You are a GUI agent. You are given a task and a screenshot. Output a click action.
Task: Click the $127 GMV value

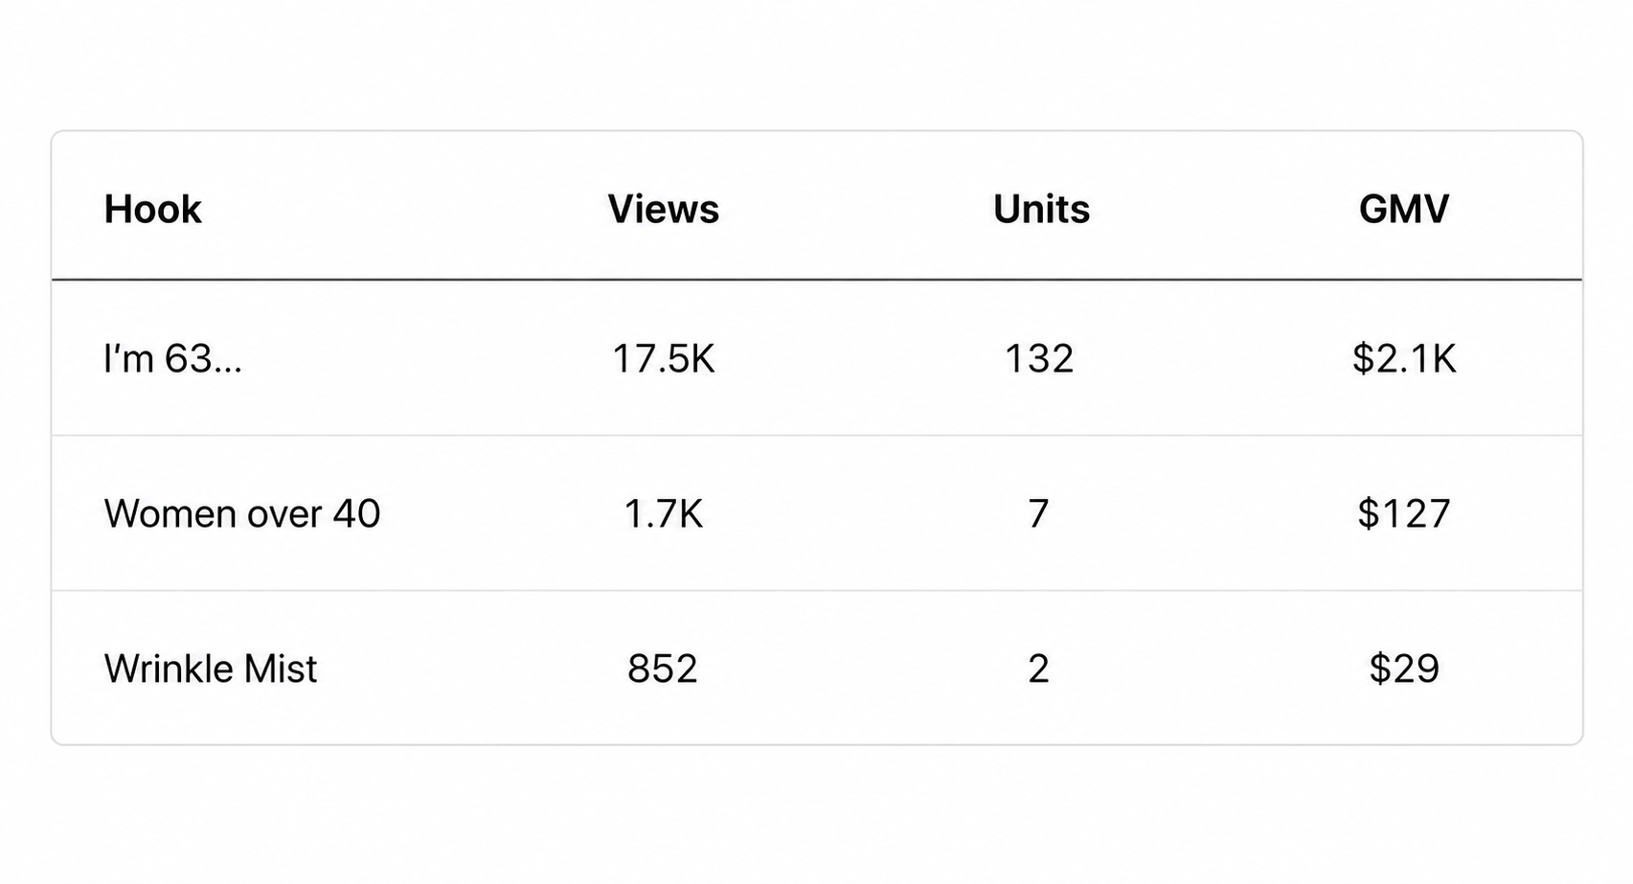coord(1404,513)
